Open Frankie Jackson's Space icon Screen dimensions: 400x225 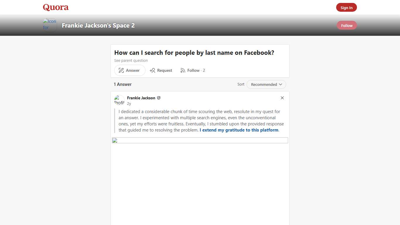(x=49, y=25)
